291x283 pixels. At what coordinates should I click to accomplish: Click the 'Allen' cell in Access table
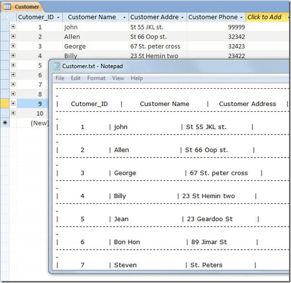(95, 37)
